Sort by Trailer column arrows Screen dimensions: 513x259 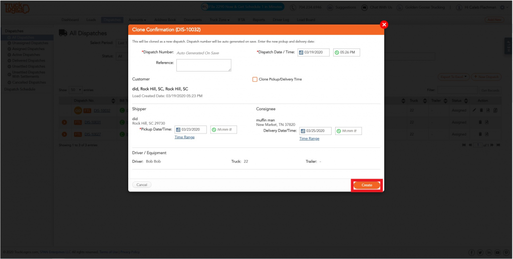tap(445, 101)
